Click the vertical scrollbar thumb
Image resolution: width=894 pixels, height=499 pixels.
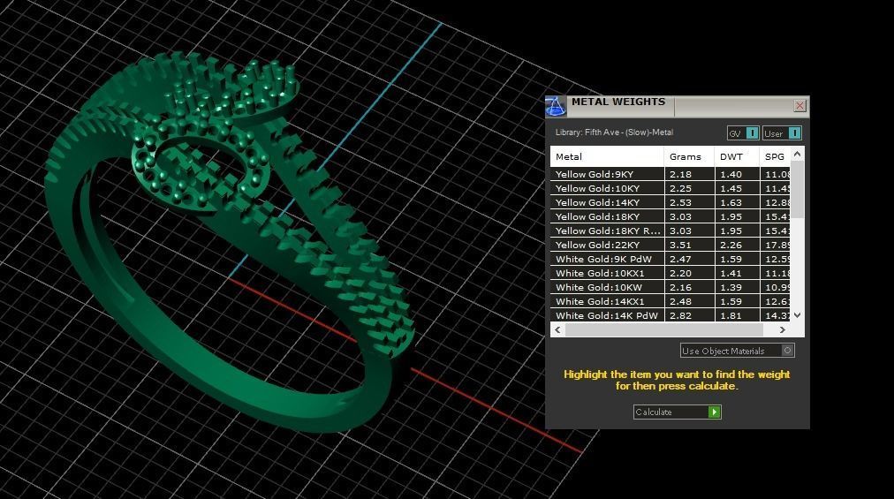pos(798,189)
